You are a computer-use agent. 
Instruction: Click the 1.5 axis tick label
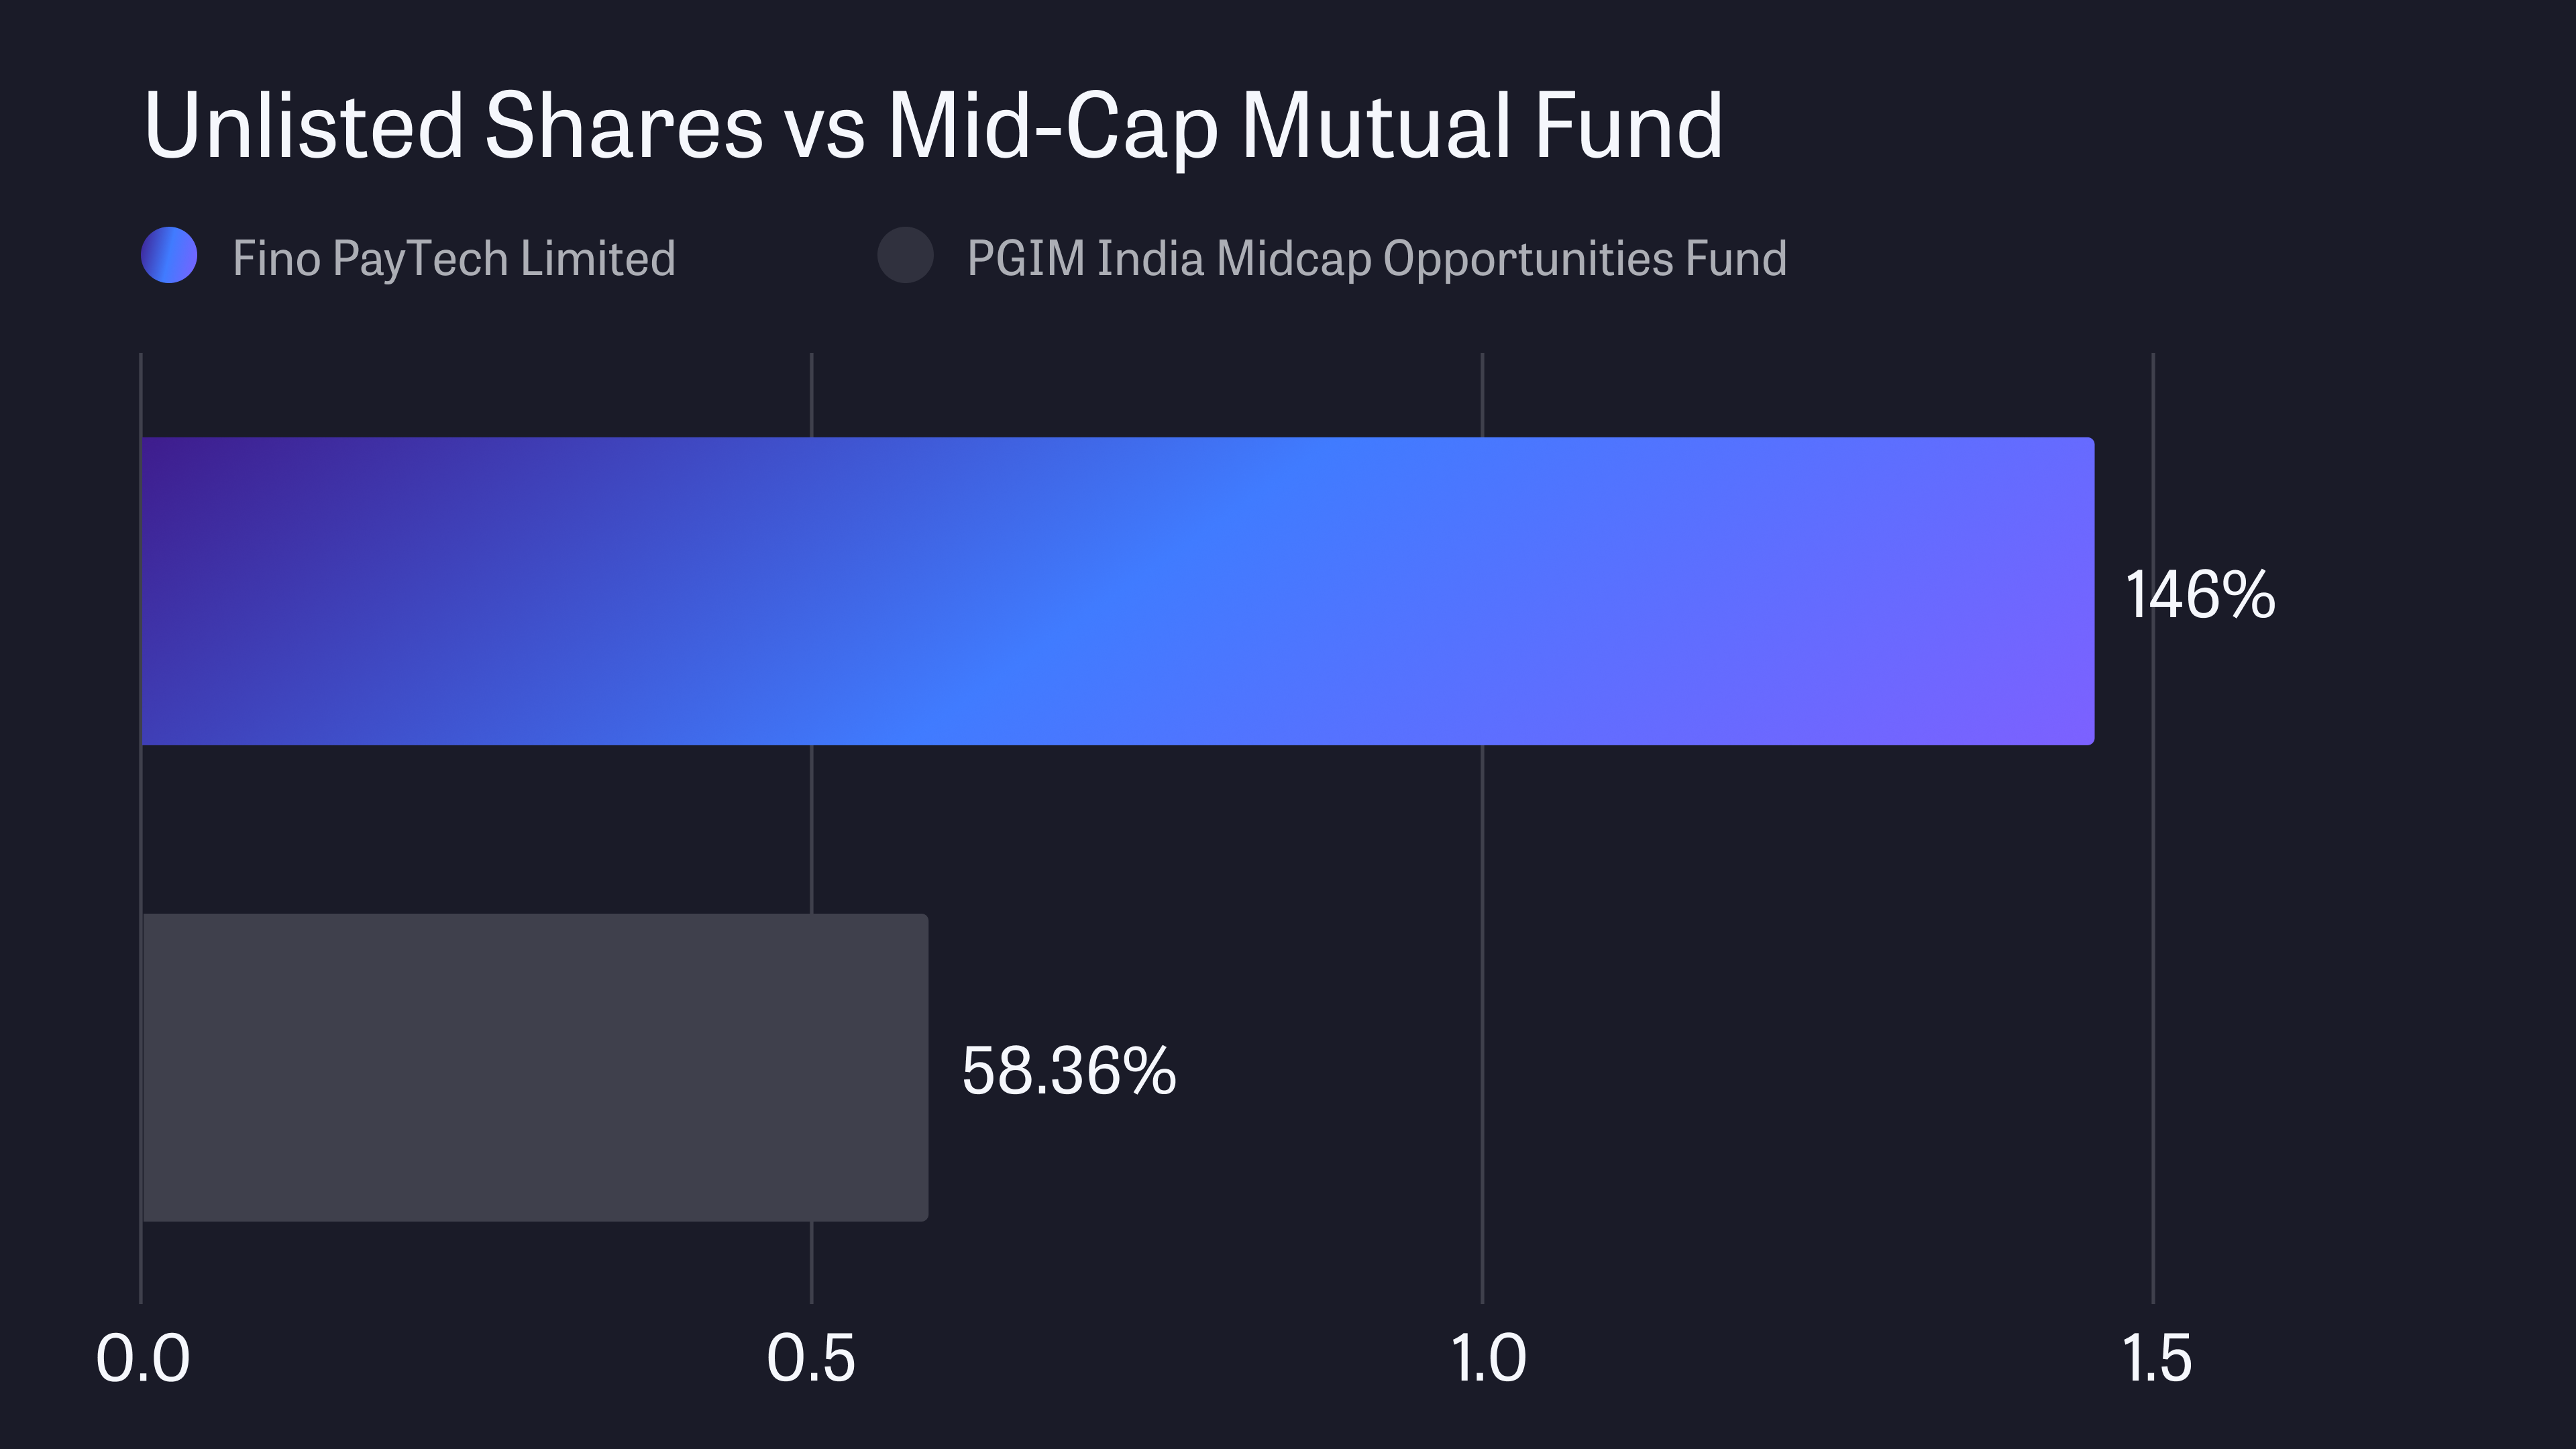coord(2156,1359)
